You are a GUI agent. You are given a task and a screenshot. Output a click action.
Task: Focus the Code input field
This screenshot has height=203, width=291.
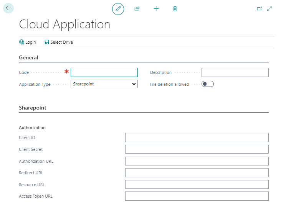coord(104,72)
